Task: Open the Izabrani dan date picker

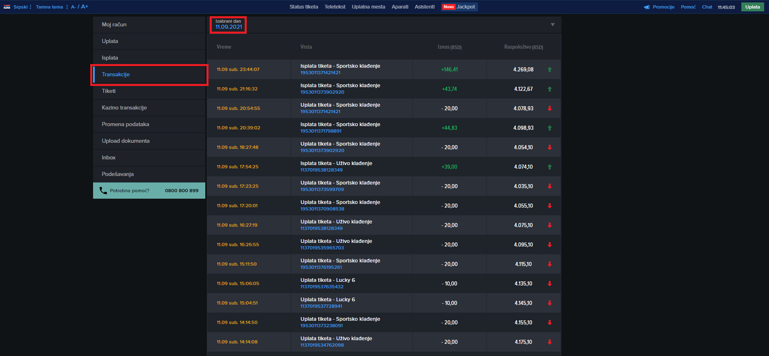Action: click(x=228, y=25)
